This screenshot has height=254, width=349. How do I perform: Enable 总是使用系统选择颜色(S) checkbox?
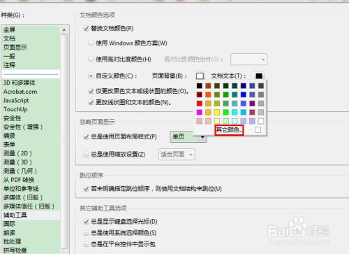[x=87, y=232]
